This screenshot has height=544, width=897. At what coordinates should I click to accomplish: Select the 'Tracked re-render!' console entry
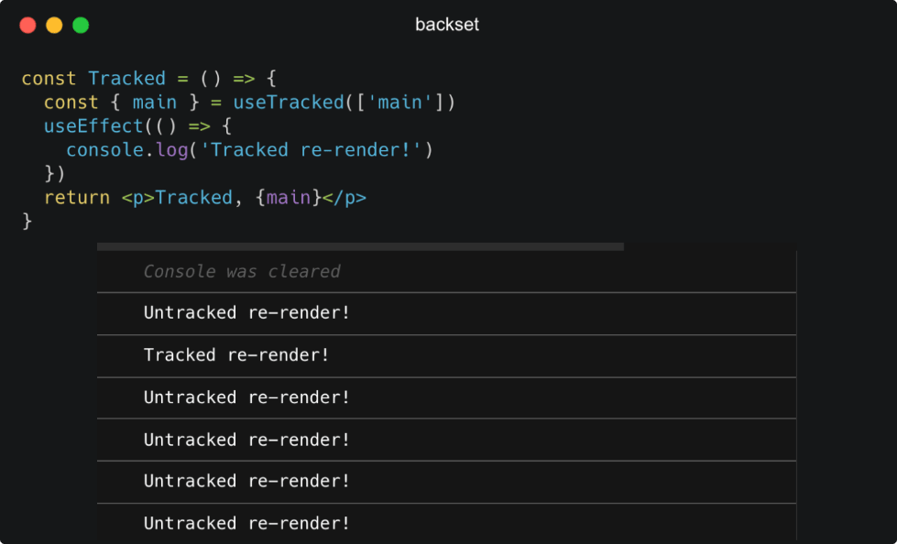point(236,355)
